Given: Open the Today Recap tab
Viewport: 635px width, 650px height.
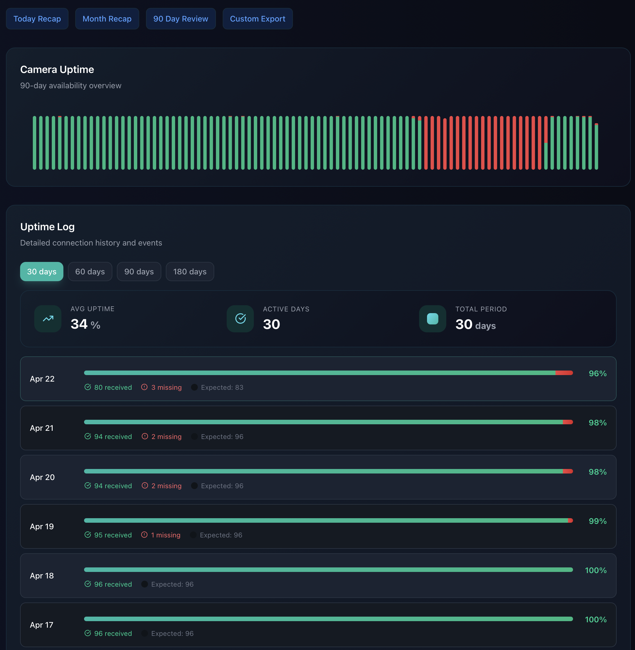Looking at the screenshot, I should pos(37,19).
